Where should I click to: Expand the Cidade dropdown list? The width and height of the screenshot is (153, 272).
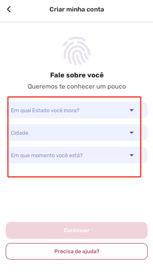77,133
